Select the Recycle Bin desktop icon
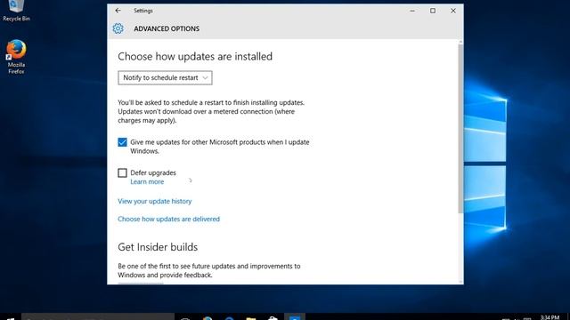 [16, 11]
